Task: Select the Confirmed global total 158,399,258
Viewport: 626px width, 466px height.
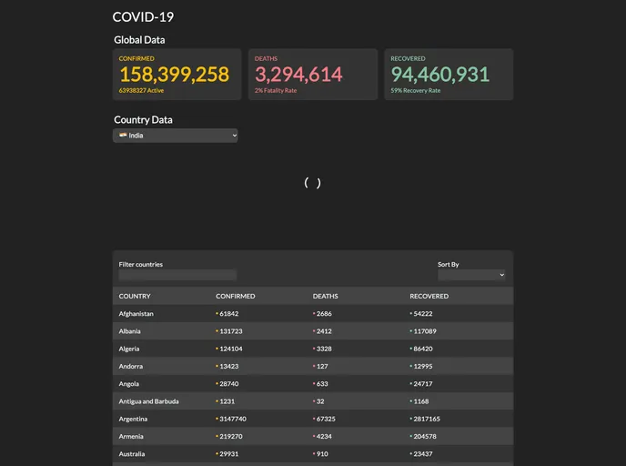Action: [175, 75]
